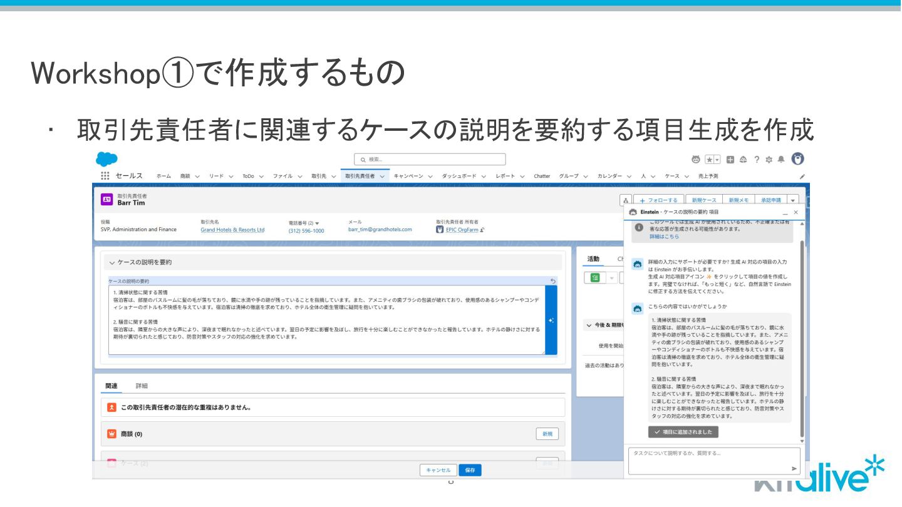Click the 保存 button
This screenshot has width=902, height=507.
pos(470,470)
